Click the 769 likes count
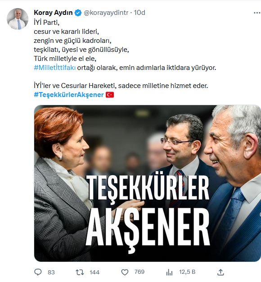Viewport: 261px width, 282px height. pos(139,272)
